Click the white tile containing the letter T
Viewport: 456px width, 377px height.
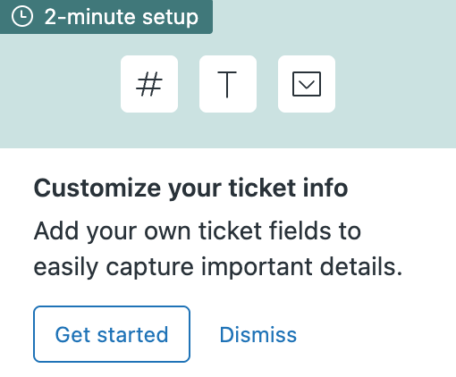tap(228, 84)
